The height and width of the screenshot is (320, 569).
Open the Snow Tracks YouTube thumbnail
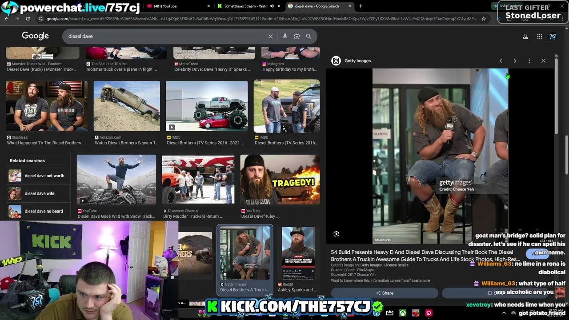(116, 180)
